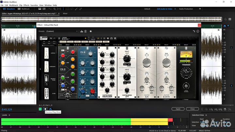Select the Lasso Selection tool

pyautogui.click(x=72, y=9)
